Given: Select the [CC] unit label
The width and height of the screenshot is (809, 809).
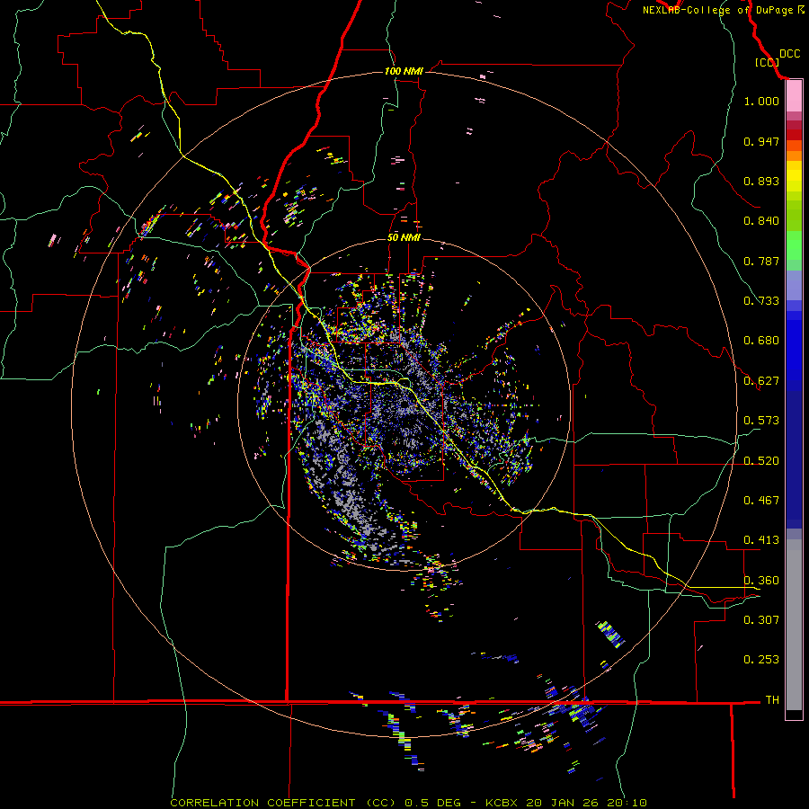Looking at the screenshot, I should coord(767,62).
